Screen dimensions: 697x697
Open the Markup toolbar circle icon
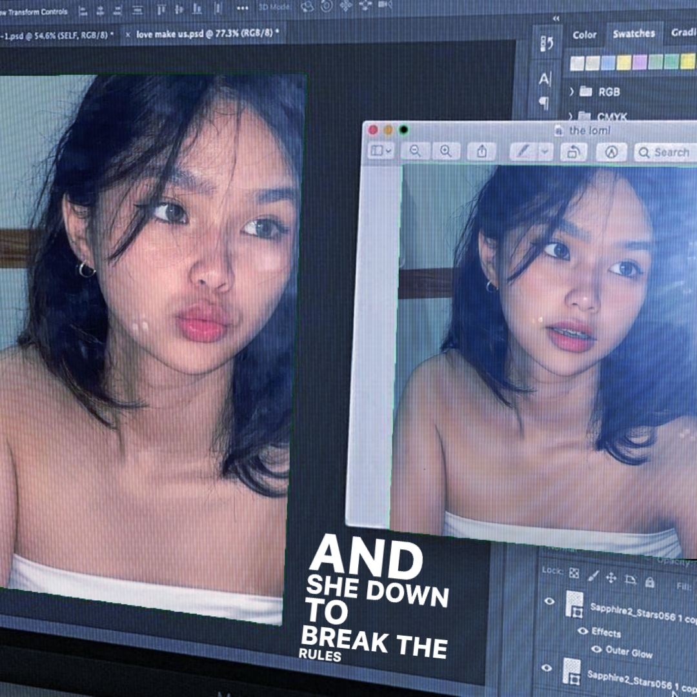click(x=611, y=152)
